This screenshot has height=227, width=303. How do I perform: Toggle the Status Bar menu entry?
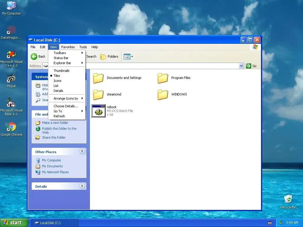[x=67, y=58]
